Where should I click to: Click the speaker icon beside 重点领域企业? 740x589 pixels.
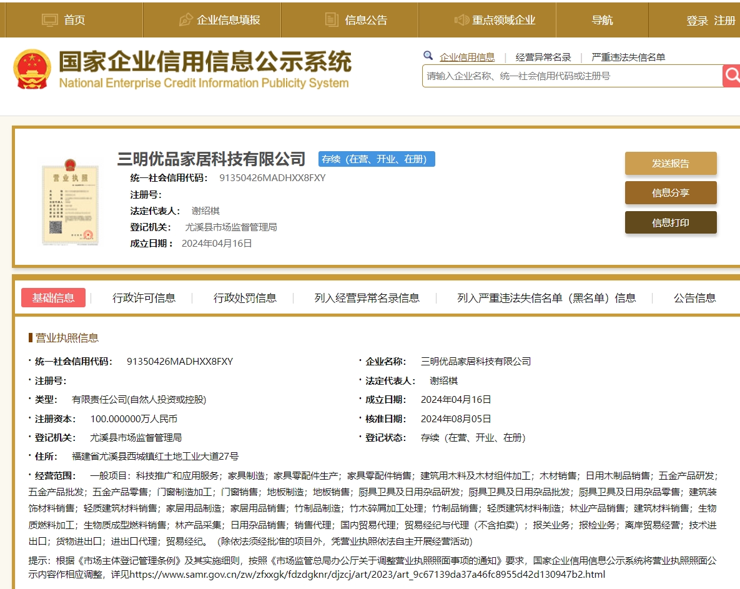[x=461, y=20]
